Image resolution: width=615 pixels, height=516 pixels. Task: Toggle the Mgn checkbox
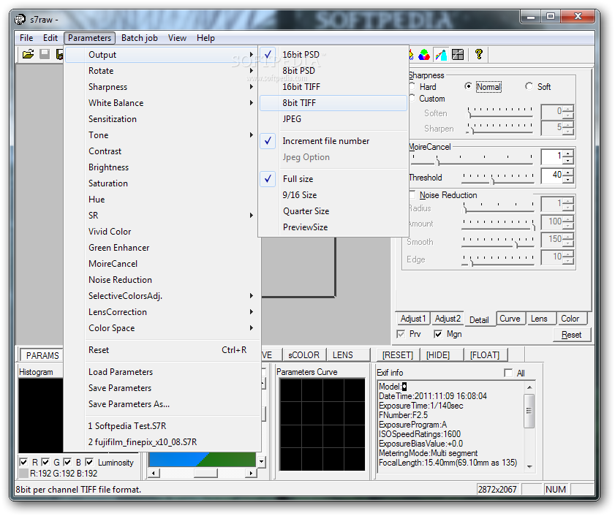438,334
